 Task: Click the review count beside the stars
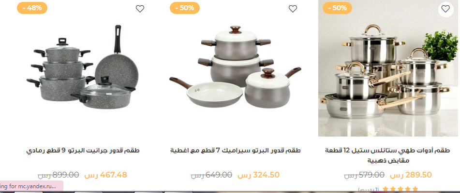point(369,190)
